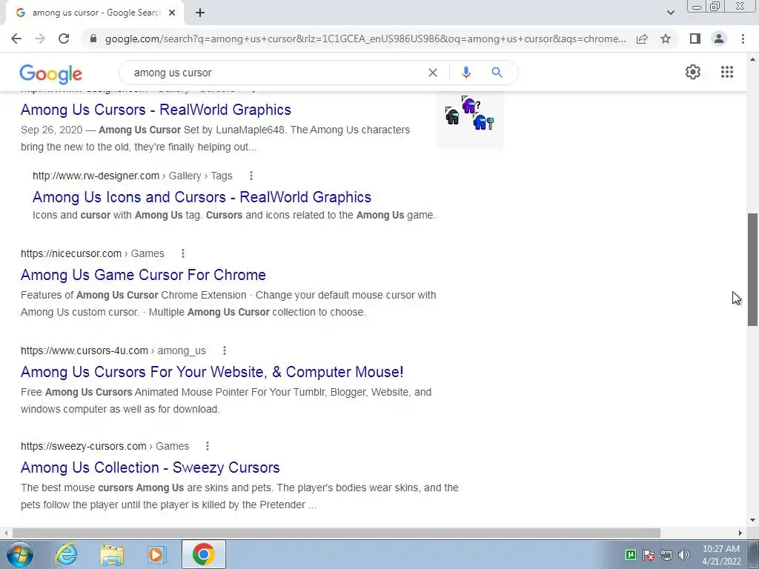Open options for nicecursor.com result
The width and height of the screenshot is (759, 569).
(x=182, y=253)
